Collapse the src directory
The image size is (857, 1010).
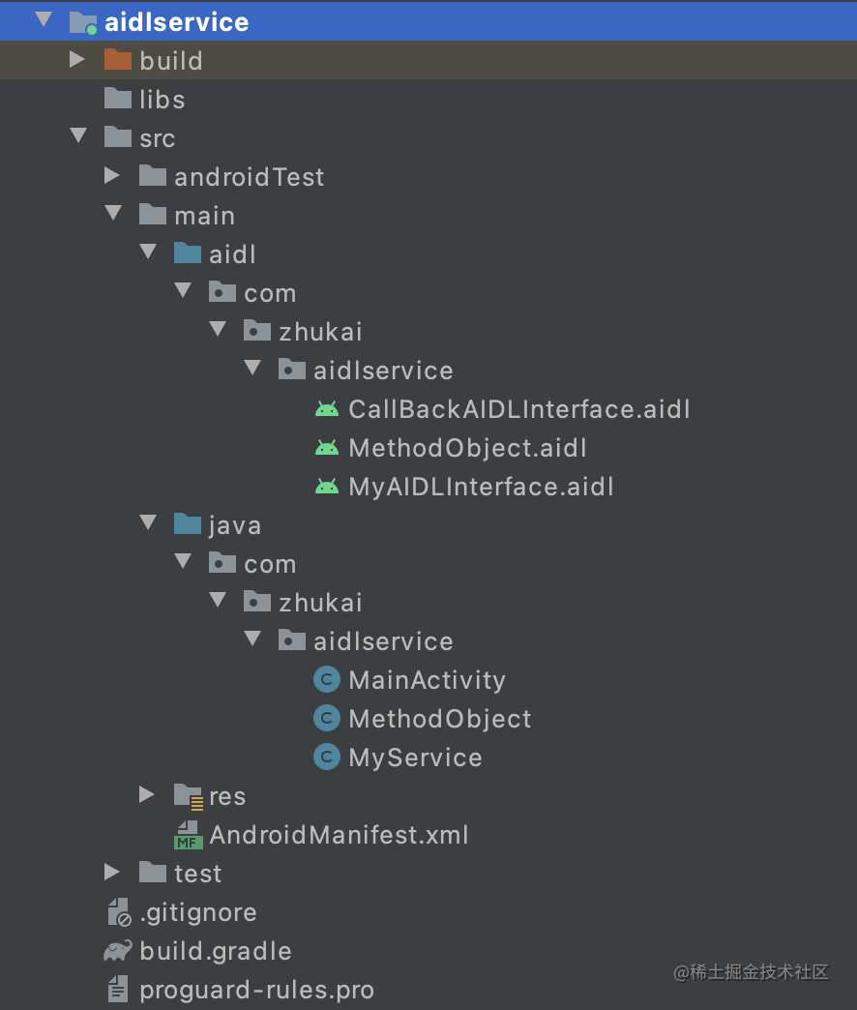click(78, 137)
